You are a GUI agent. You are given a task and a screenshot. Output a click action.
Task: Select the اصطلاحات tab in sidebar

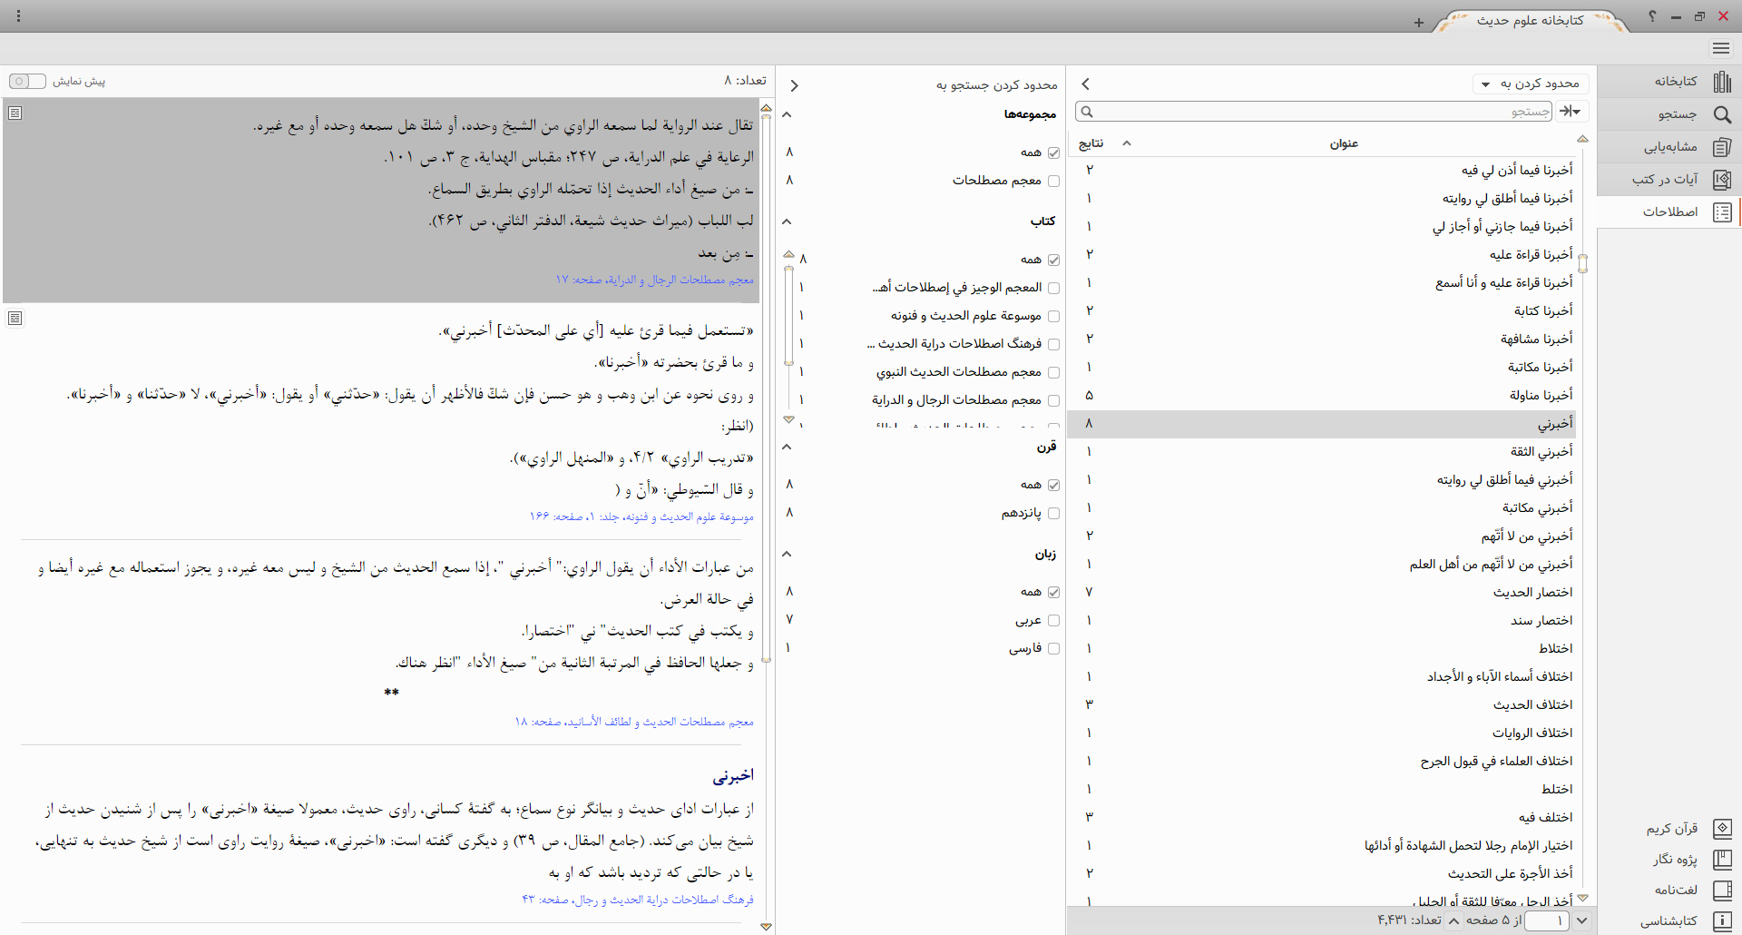[x=1669, y=212]
